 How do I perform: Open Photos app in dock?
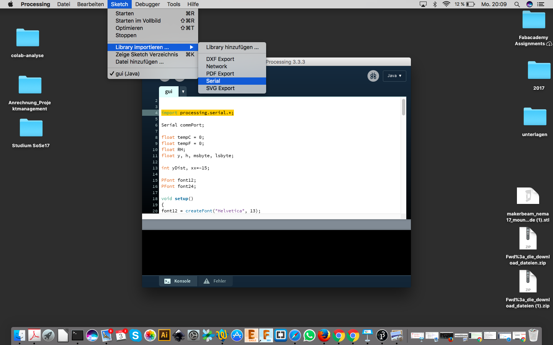pyautogui.click(x=150, y=335)
